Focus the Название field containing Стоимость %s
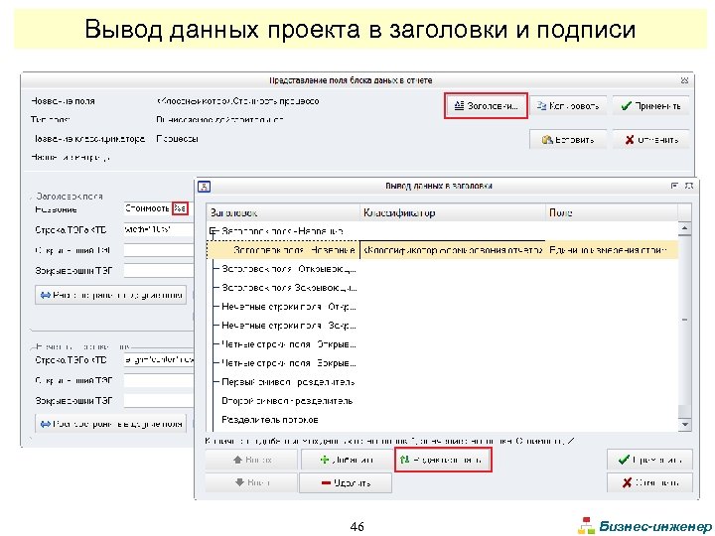The width and height of the screenshot is (715, 536). coord(158,208)
